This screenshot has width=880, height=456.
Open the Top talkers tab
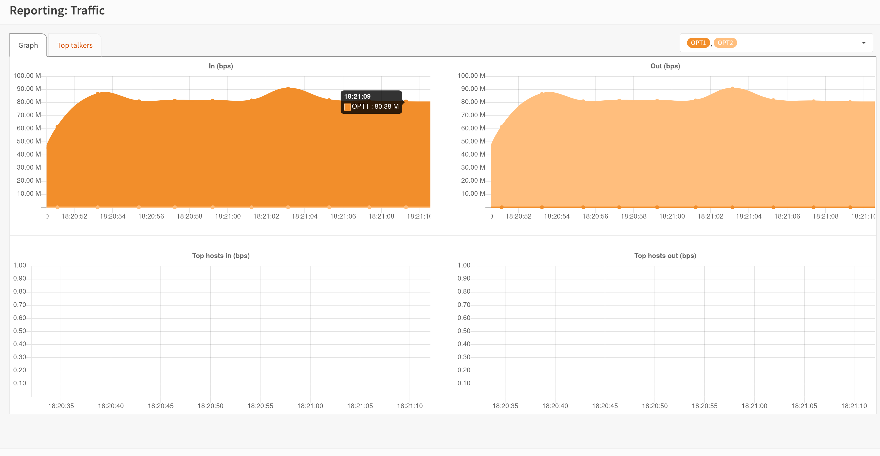tap(75, 45)
